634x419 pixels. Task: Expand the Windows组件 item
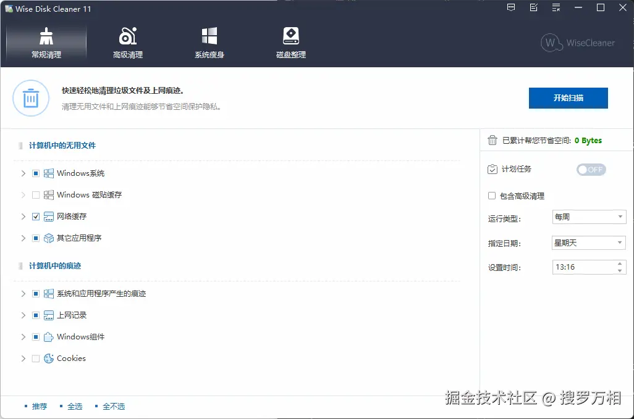point(23,337)
